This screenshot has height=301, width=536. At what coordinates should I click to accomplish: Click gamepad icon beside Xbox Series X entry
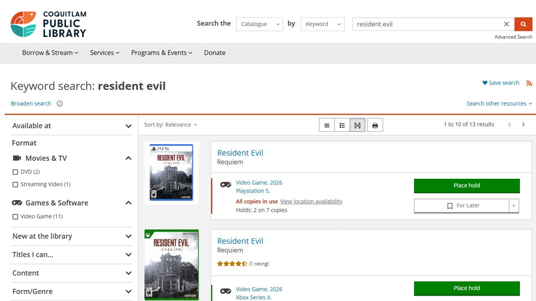226,291
